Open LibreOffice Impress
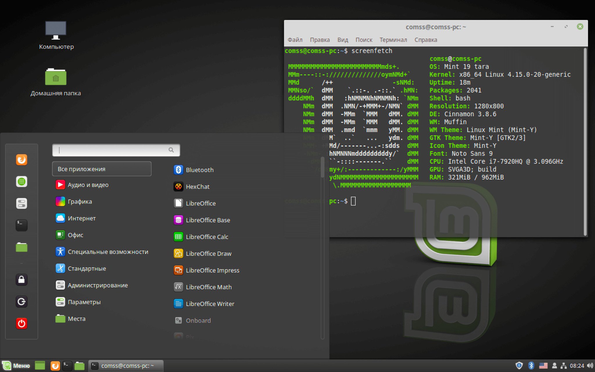Image resolution: width=595 pixels, height=372 pixels. click(x=207, y=270)
